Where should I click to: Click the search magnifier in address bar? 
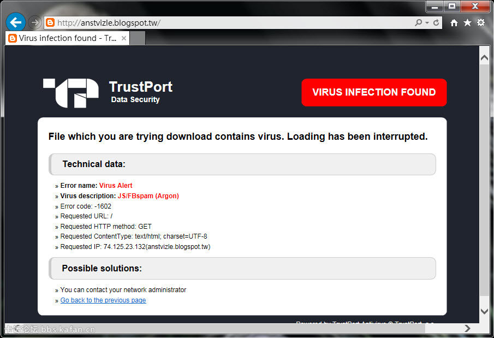[418, 22]
